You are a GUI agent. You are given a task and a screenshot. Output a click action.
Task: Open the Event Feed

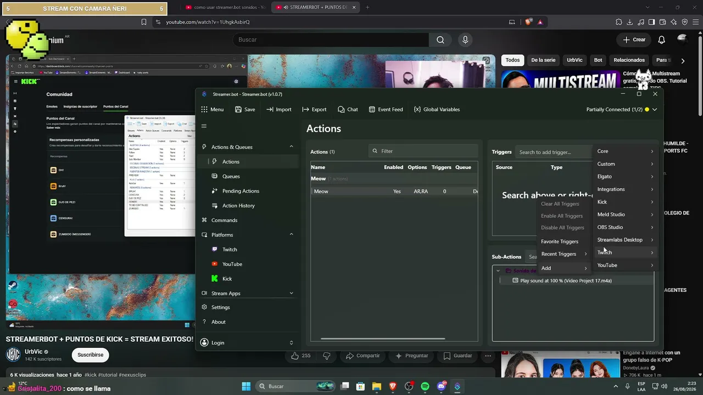tap(386, 109)
